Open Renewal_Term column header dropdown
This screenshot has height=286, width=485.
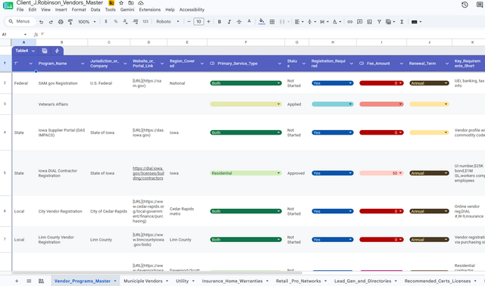[447, 64]
